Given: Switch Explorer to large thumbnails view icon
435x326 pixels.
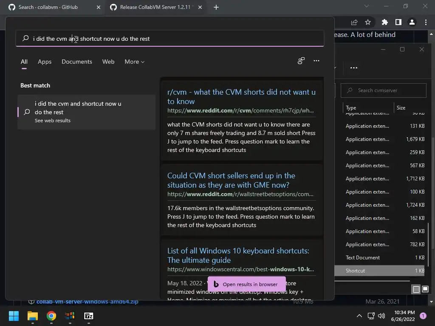Looking at the screenshot, I should point(425,289).
